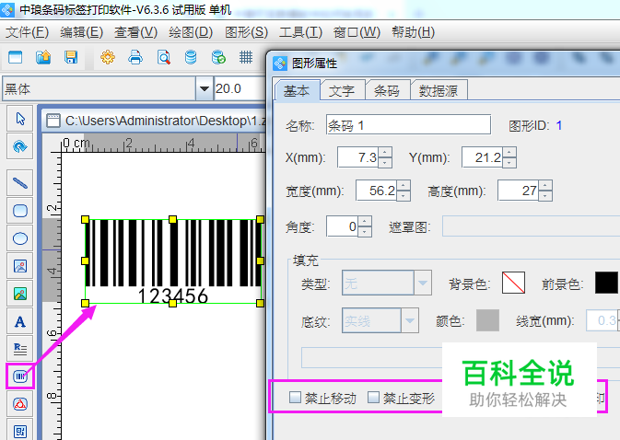Select the barcode 123456 on canvas

[x=173, y=261]
